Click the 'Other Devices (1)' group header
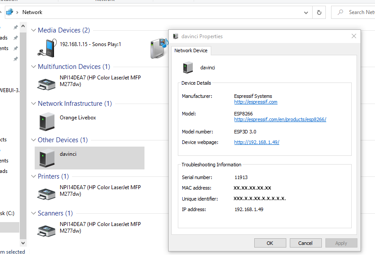The width and height of the screenshot is (375, 255). tap(63, 140)
